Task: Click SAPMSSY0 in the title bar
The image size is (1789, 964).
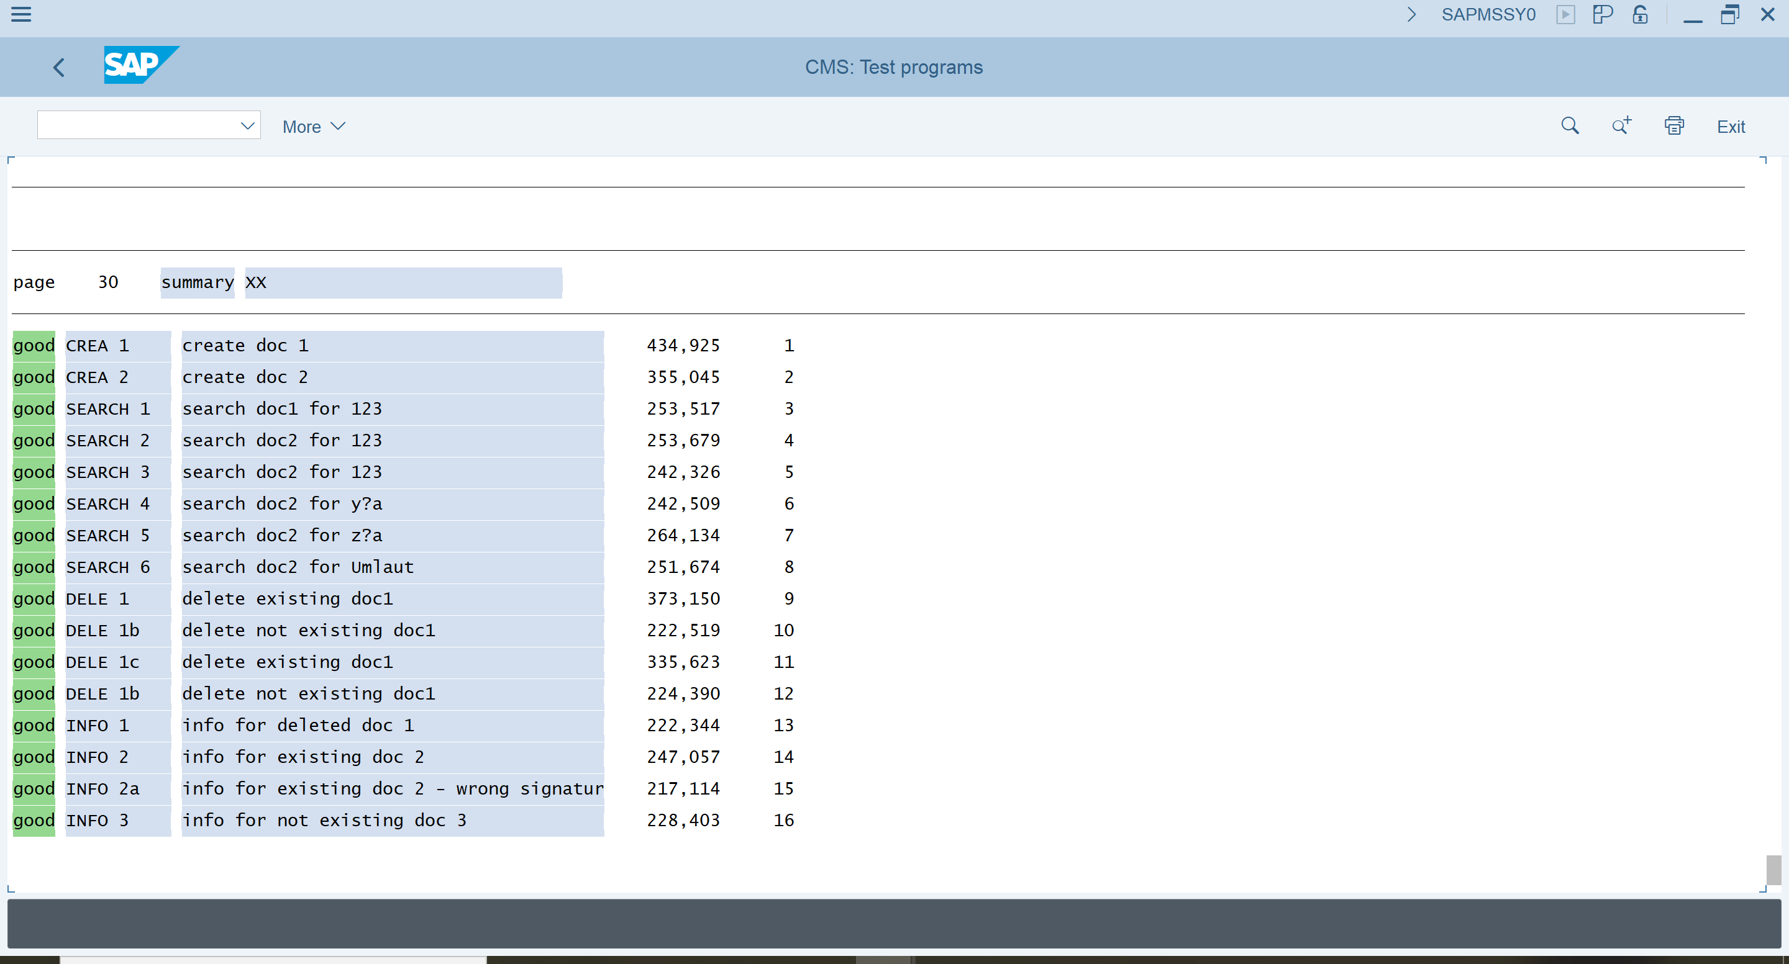Action: 1488,14
